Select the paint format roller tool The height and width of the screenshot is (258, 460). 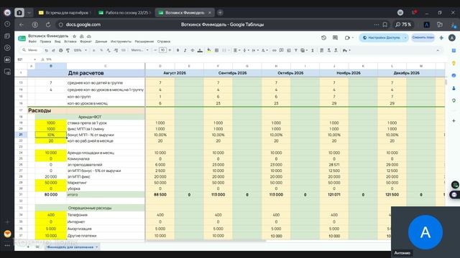coord(68,50)
